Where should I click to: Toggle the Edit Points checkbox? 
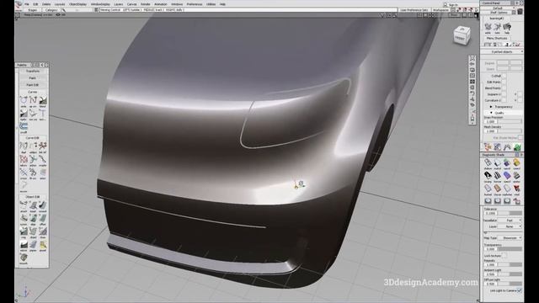coord(504,82)
